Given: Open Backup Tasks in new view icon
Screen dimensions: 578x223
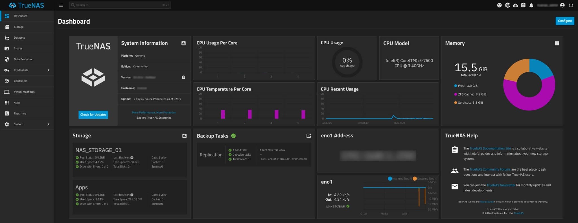Looking at the screenshot, I should point(308,136).
